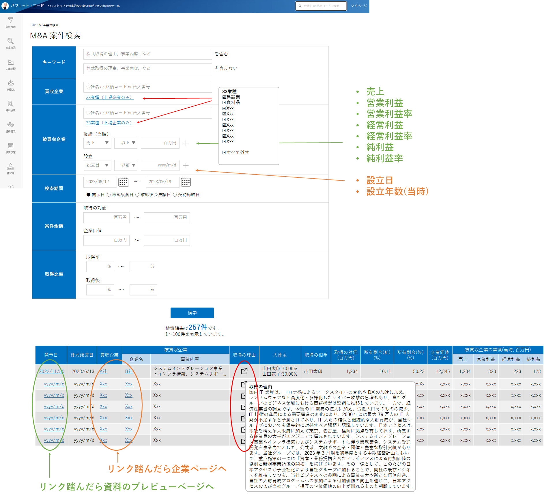Uncheck the 建設業 industry checkbox
The height and width of the screenshot is (500, 544).
224,97
